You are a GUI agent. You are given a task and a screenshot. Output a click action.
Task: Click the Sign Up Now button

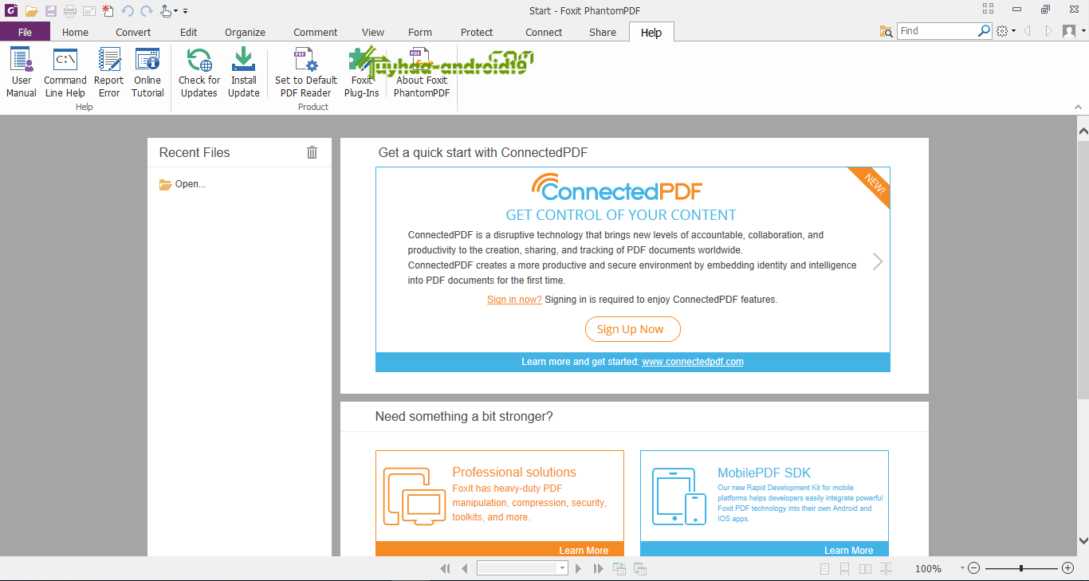pos(633,329)
